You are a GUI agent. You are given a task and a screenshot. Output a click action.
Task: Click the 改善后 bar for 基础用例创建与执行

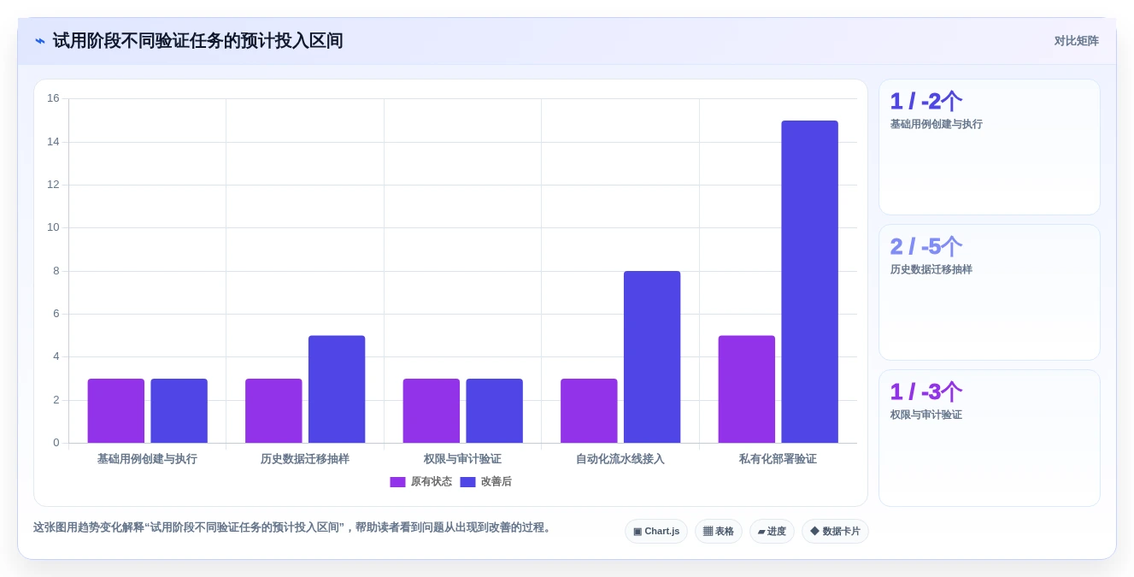click(179, 411)
